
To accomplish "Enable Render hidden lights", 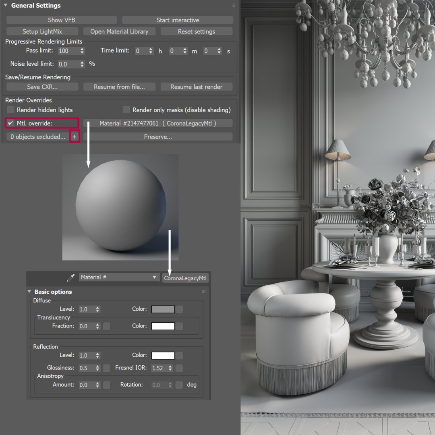I will pyautogui.click(x=10, y=110).
